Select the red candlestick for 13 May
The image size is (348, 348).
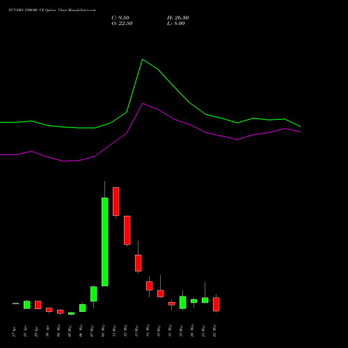[x=139, y=263]
